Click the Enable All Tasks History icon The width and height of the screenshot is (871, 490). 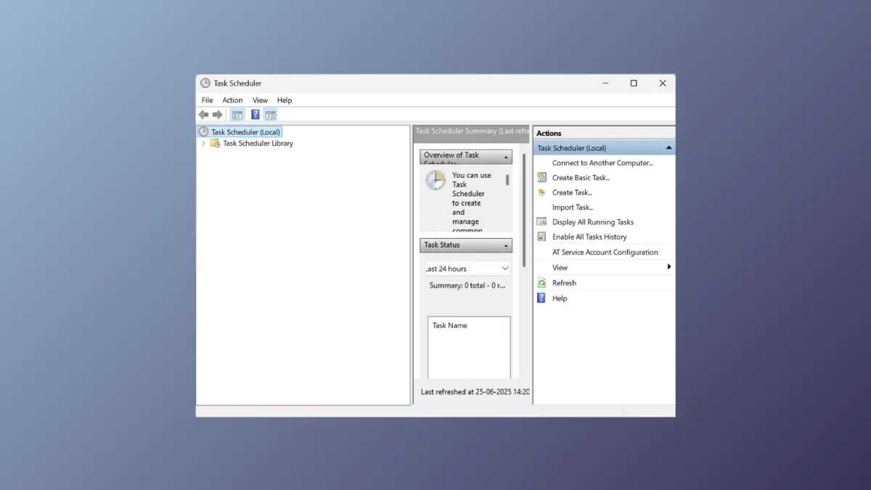[541, 237]
